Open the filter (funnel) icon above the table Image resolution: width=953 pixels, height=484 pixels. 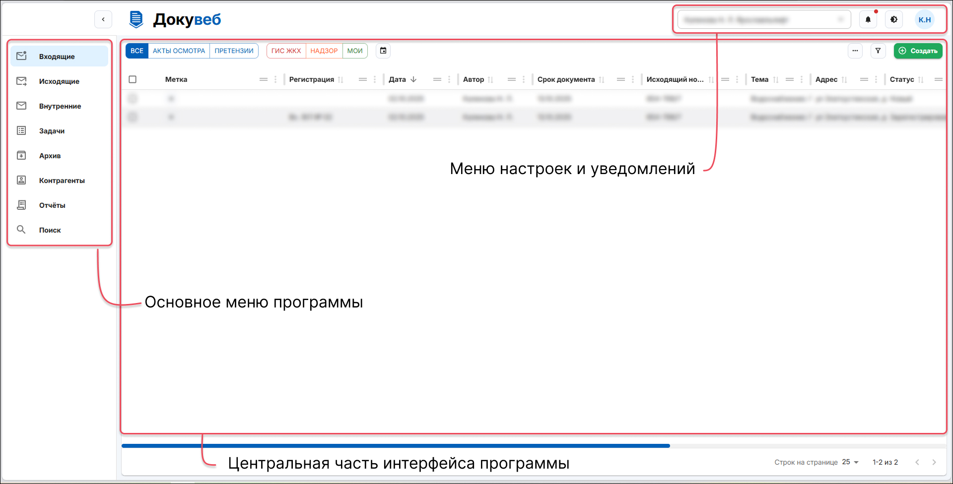coord(878,51)
